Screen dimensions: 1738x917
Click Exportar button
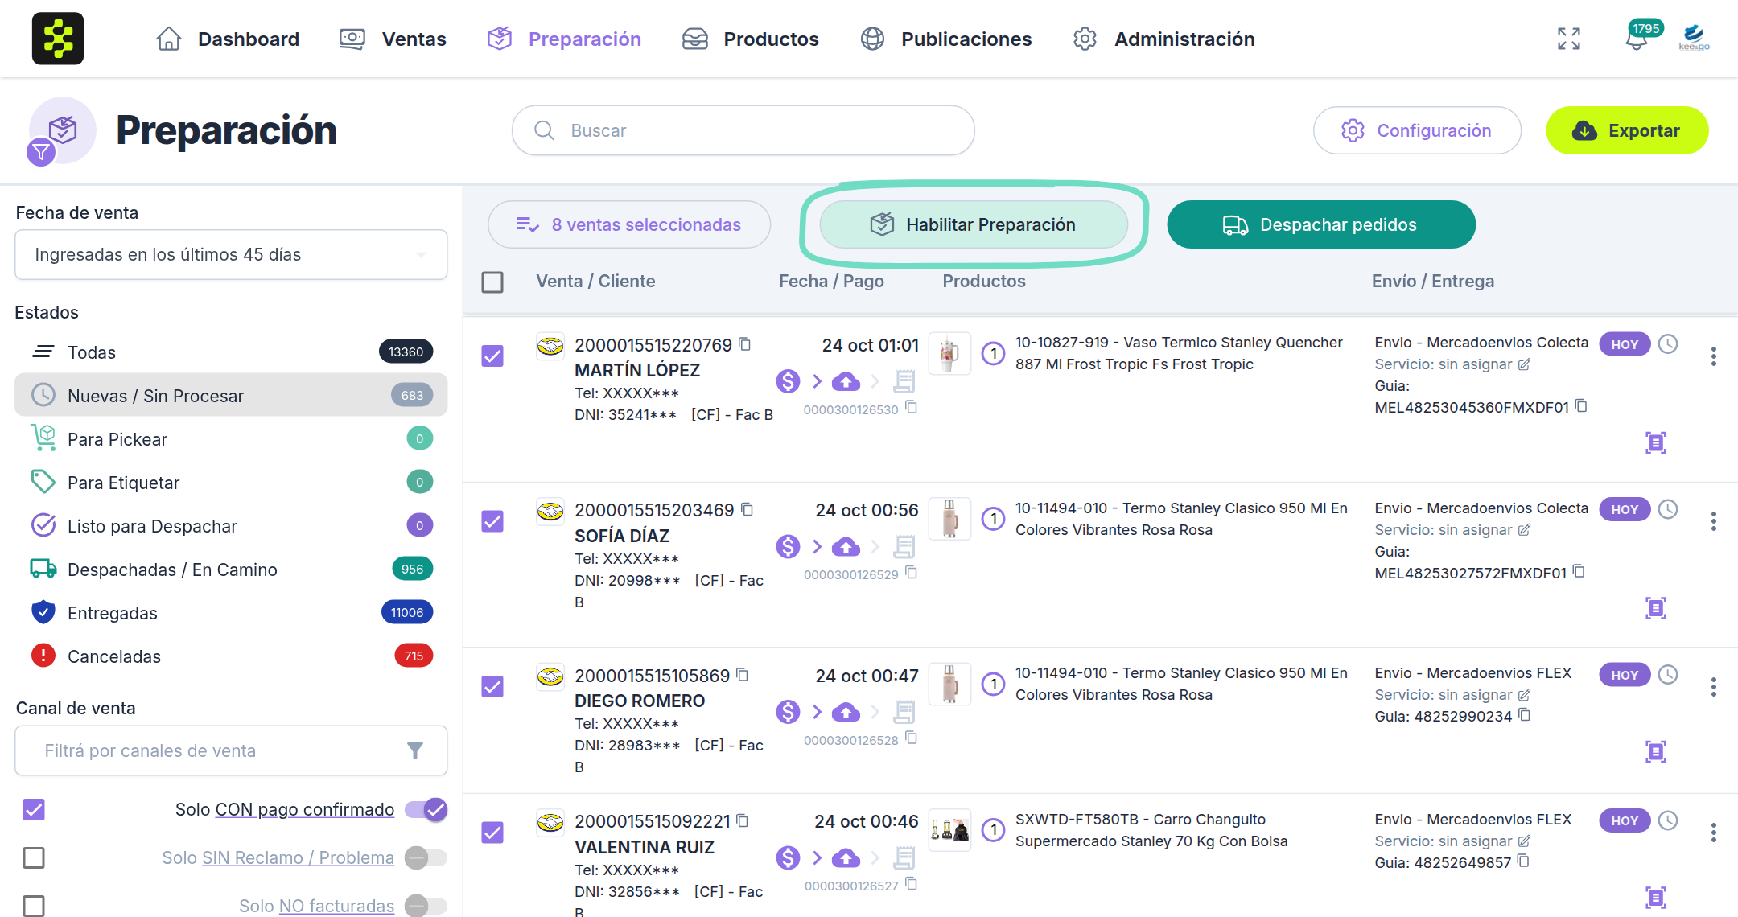pyautogui.click(x=1627, y=130)
